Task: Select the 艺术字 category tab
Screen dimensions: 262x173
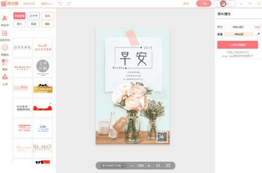Action: (x=34, y=16)
